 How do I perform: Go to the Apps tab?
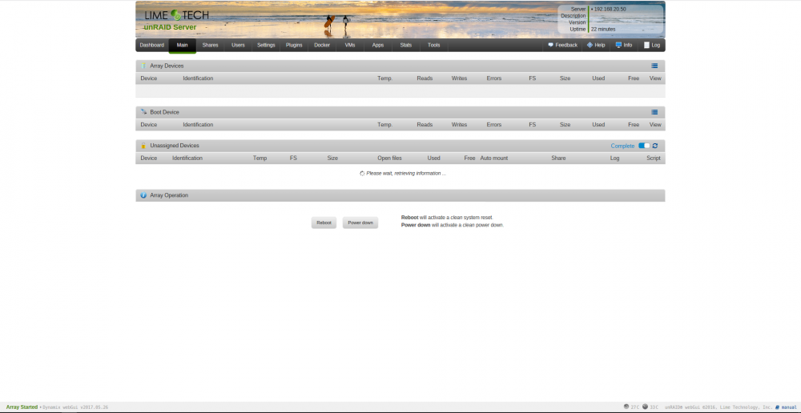point(378,45)
